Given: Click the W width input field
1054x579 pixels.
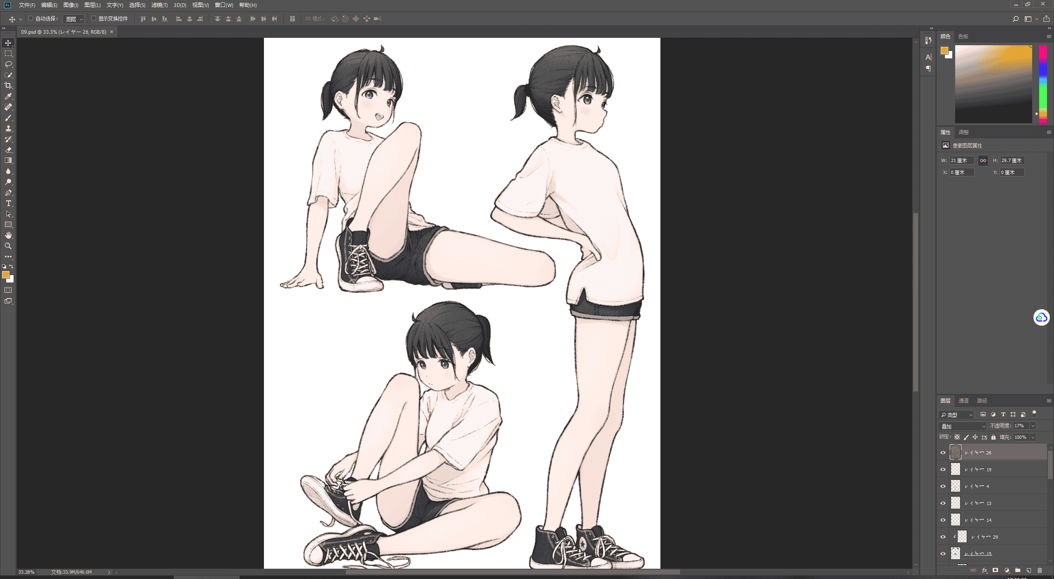Looking at the screenshot, I should 961,160.
